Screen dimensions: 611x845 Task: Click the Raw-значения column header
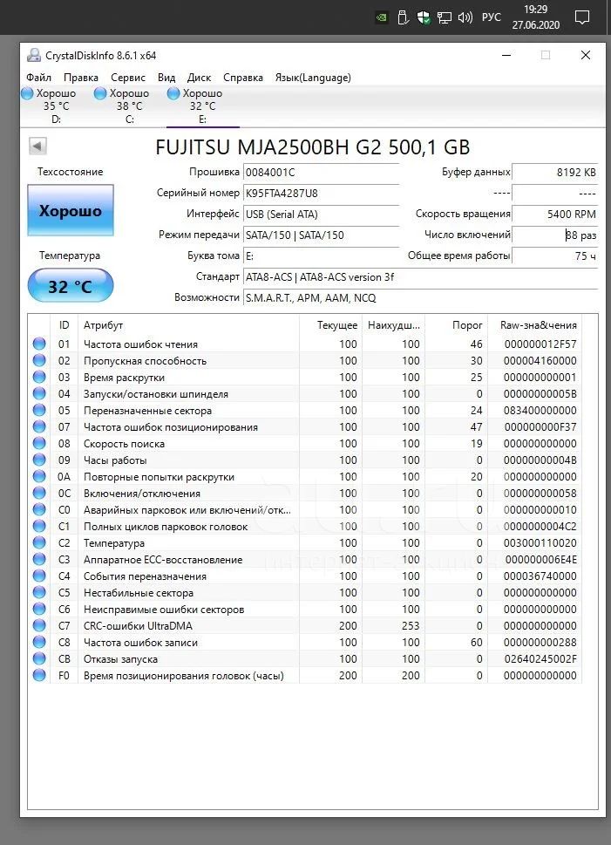point(535,325)
